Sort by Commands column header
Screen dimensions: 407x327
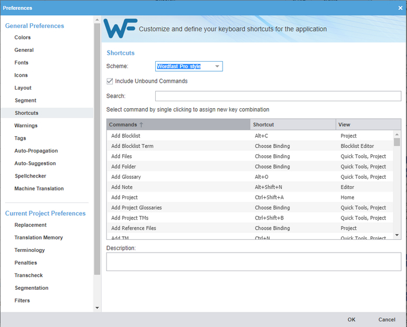coord(178,125)
